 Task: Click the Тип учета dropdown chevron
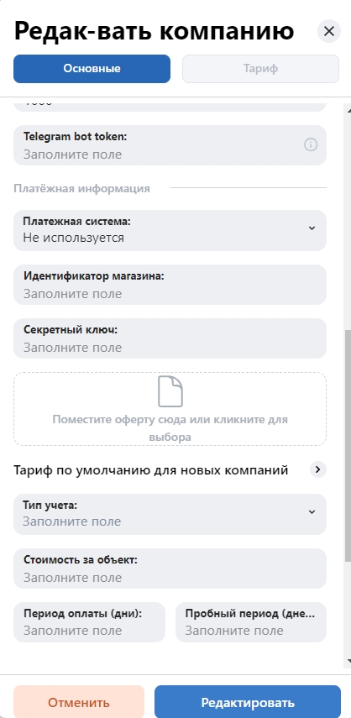312,512
